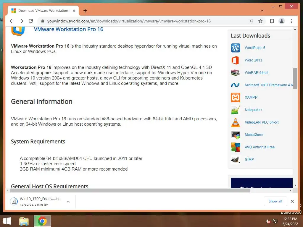Click the MobaXterm icon
The image size is (303, 227).
coord(235,135)
